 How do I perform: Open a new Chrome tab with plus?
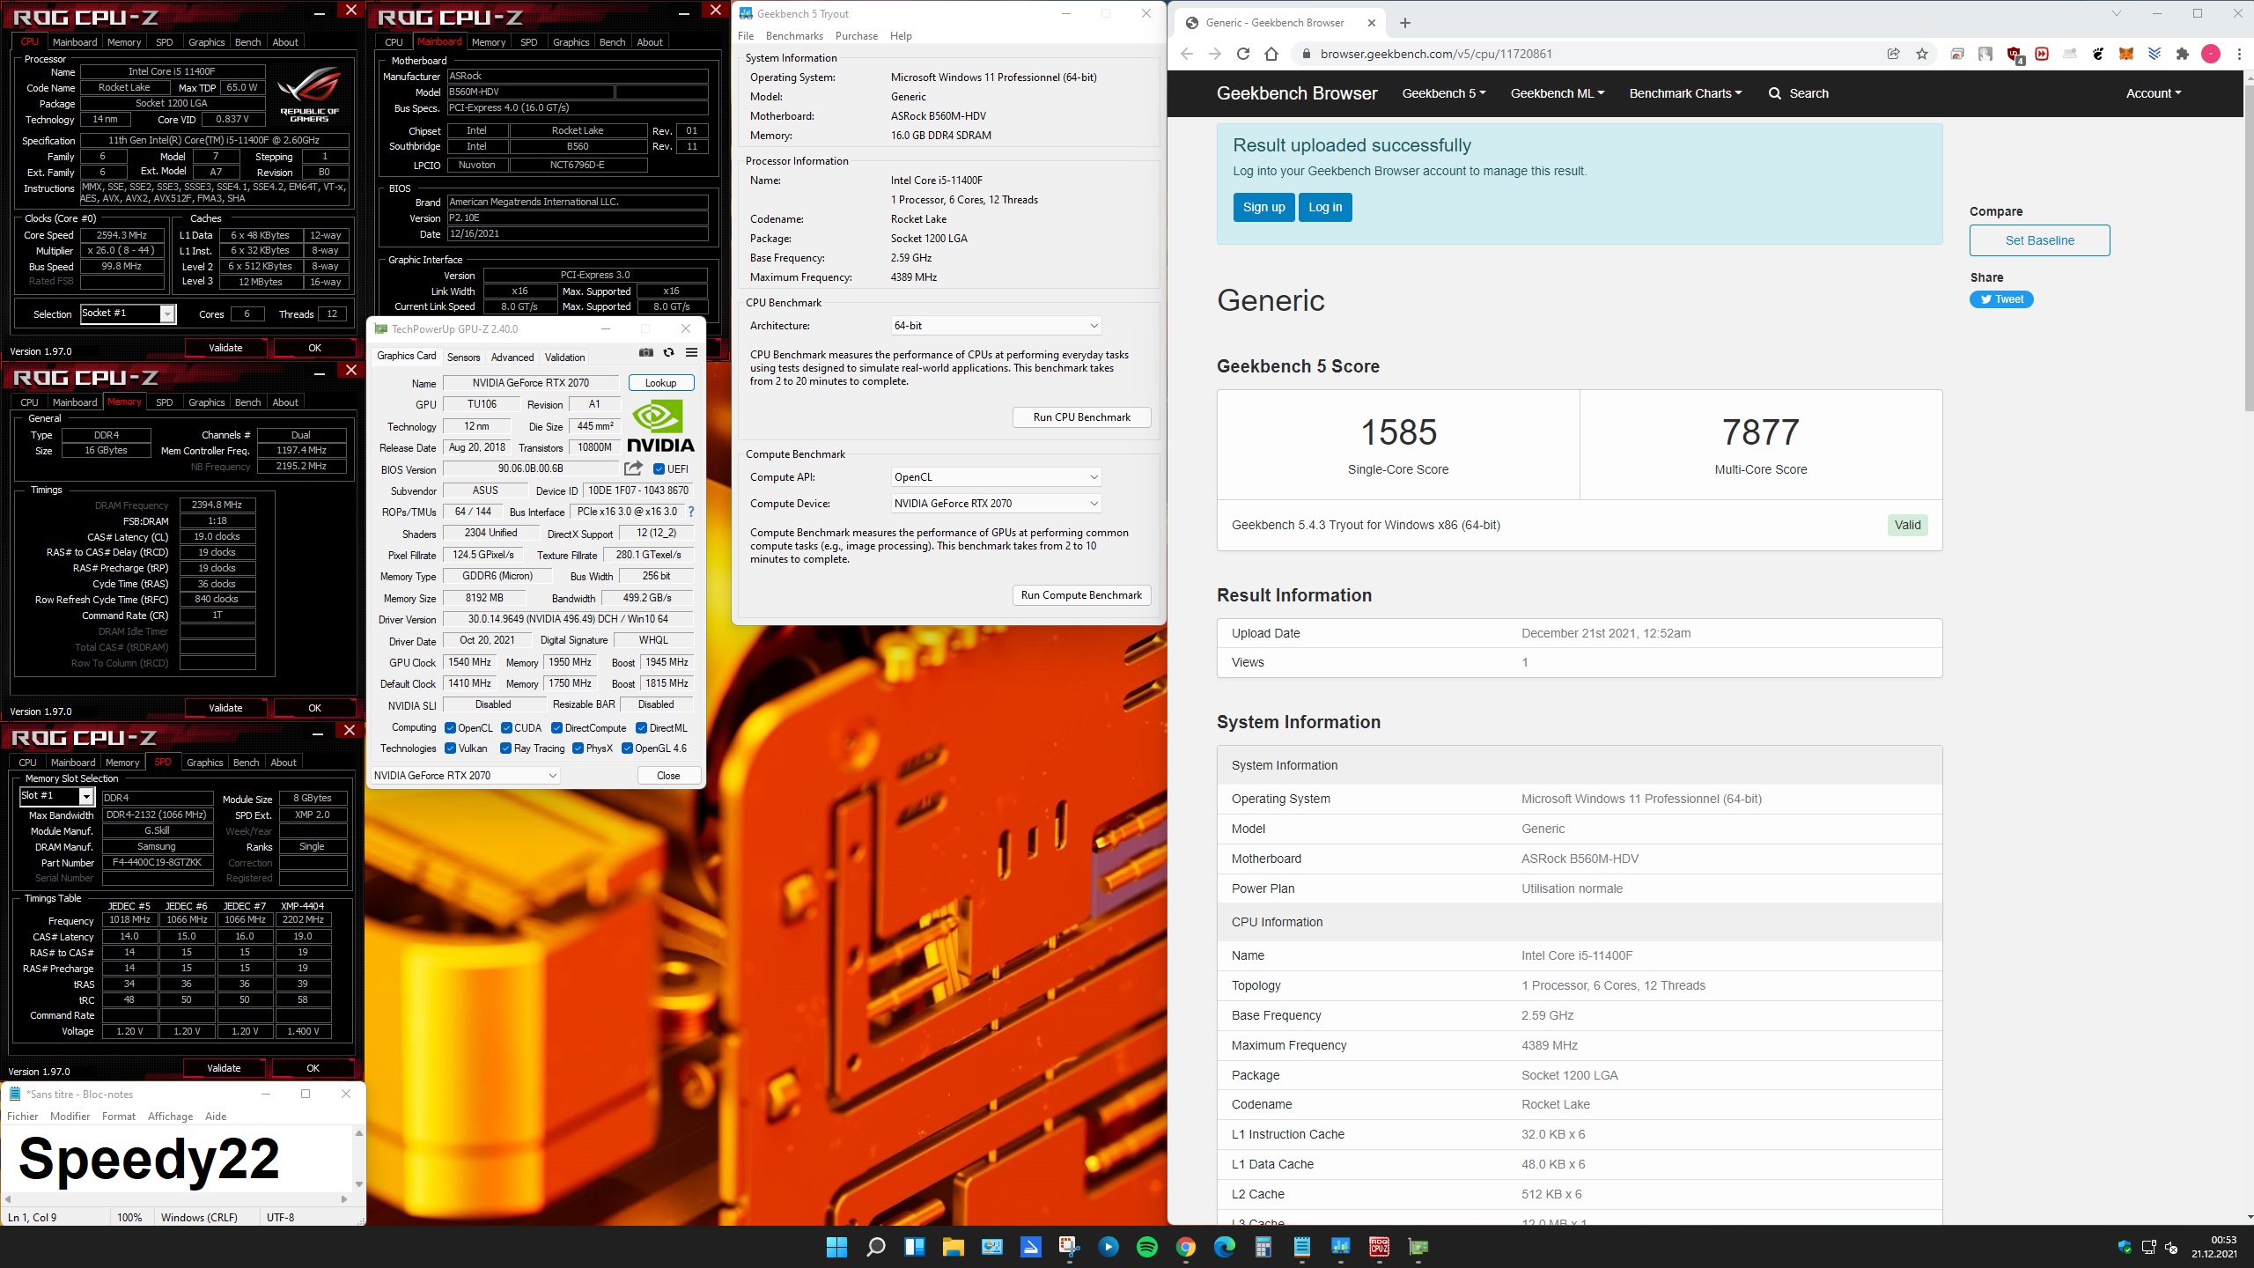[x=1404, y=23]
